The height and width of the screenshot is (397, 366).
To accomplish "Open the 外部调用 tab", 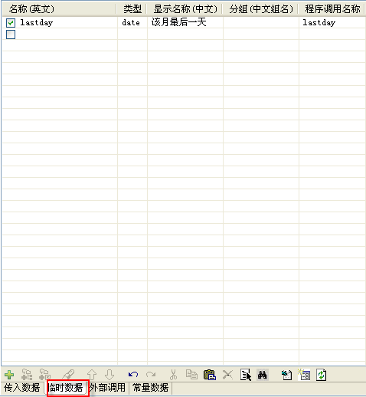I will pyautogui.click(x=107, y=388).
